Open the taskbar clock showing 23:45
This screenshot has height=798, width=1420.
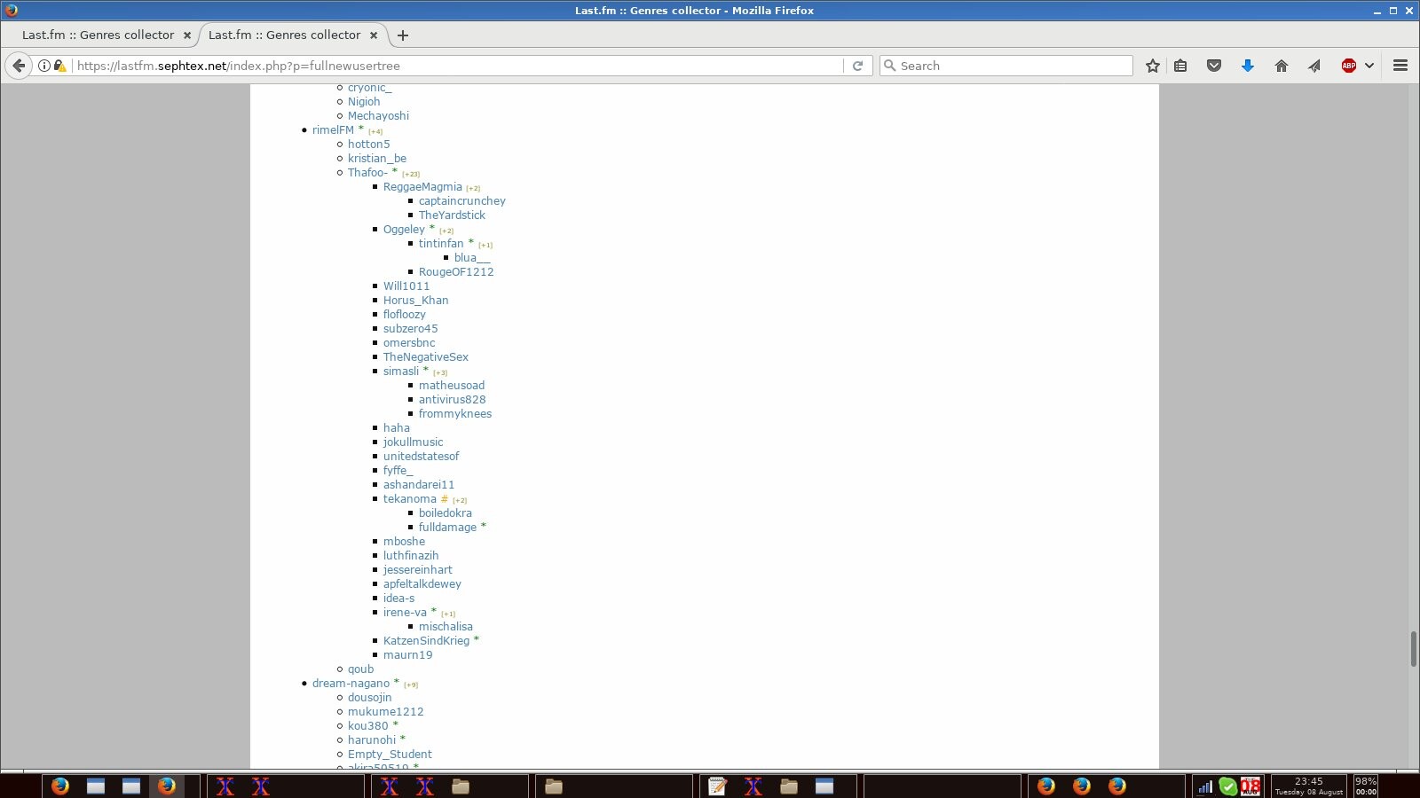(1308, 786)
